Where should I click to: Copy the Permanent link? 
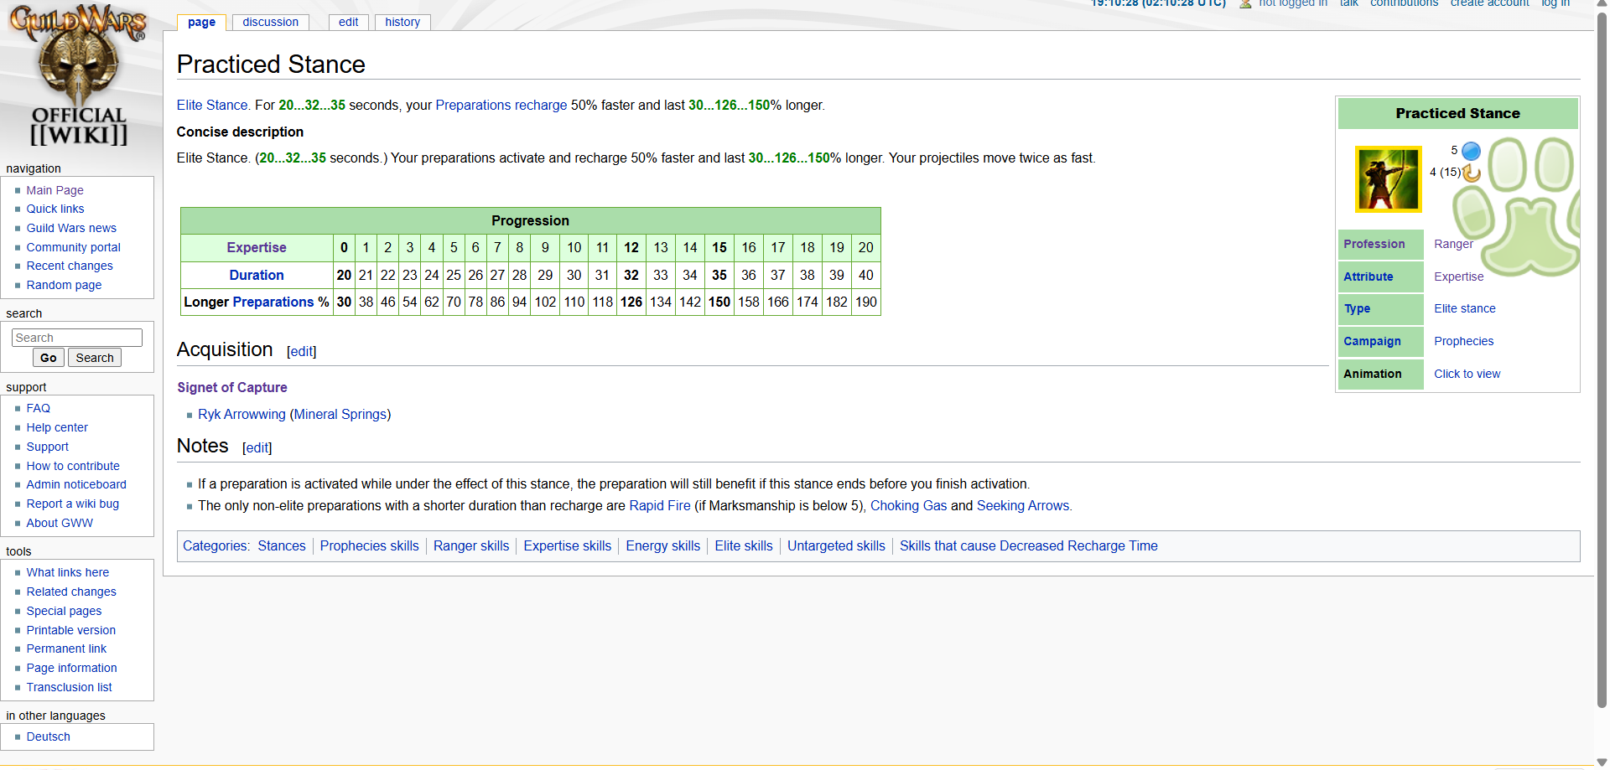tap(66, 649)
